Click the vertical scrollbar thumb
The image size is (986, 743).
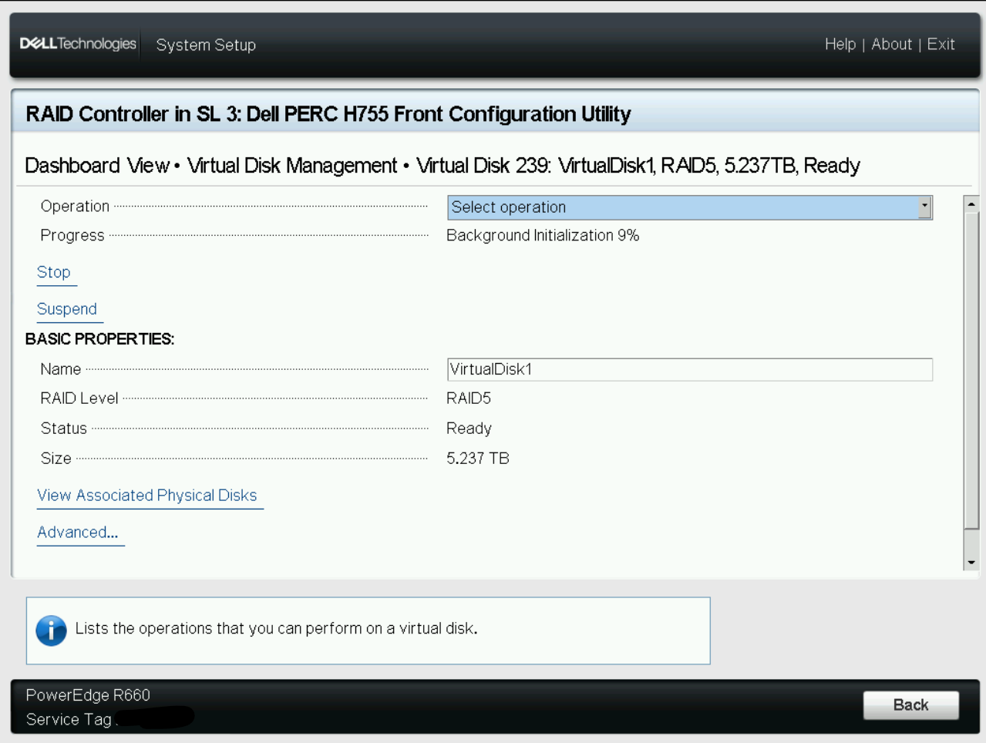971,371
